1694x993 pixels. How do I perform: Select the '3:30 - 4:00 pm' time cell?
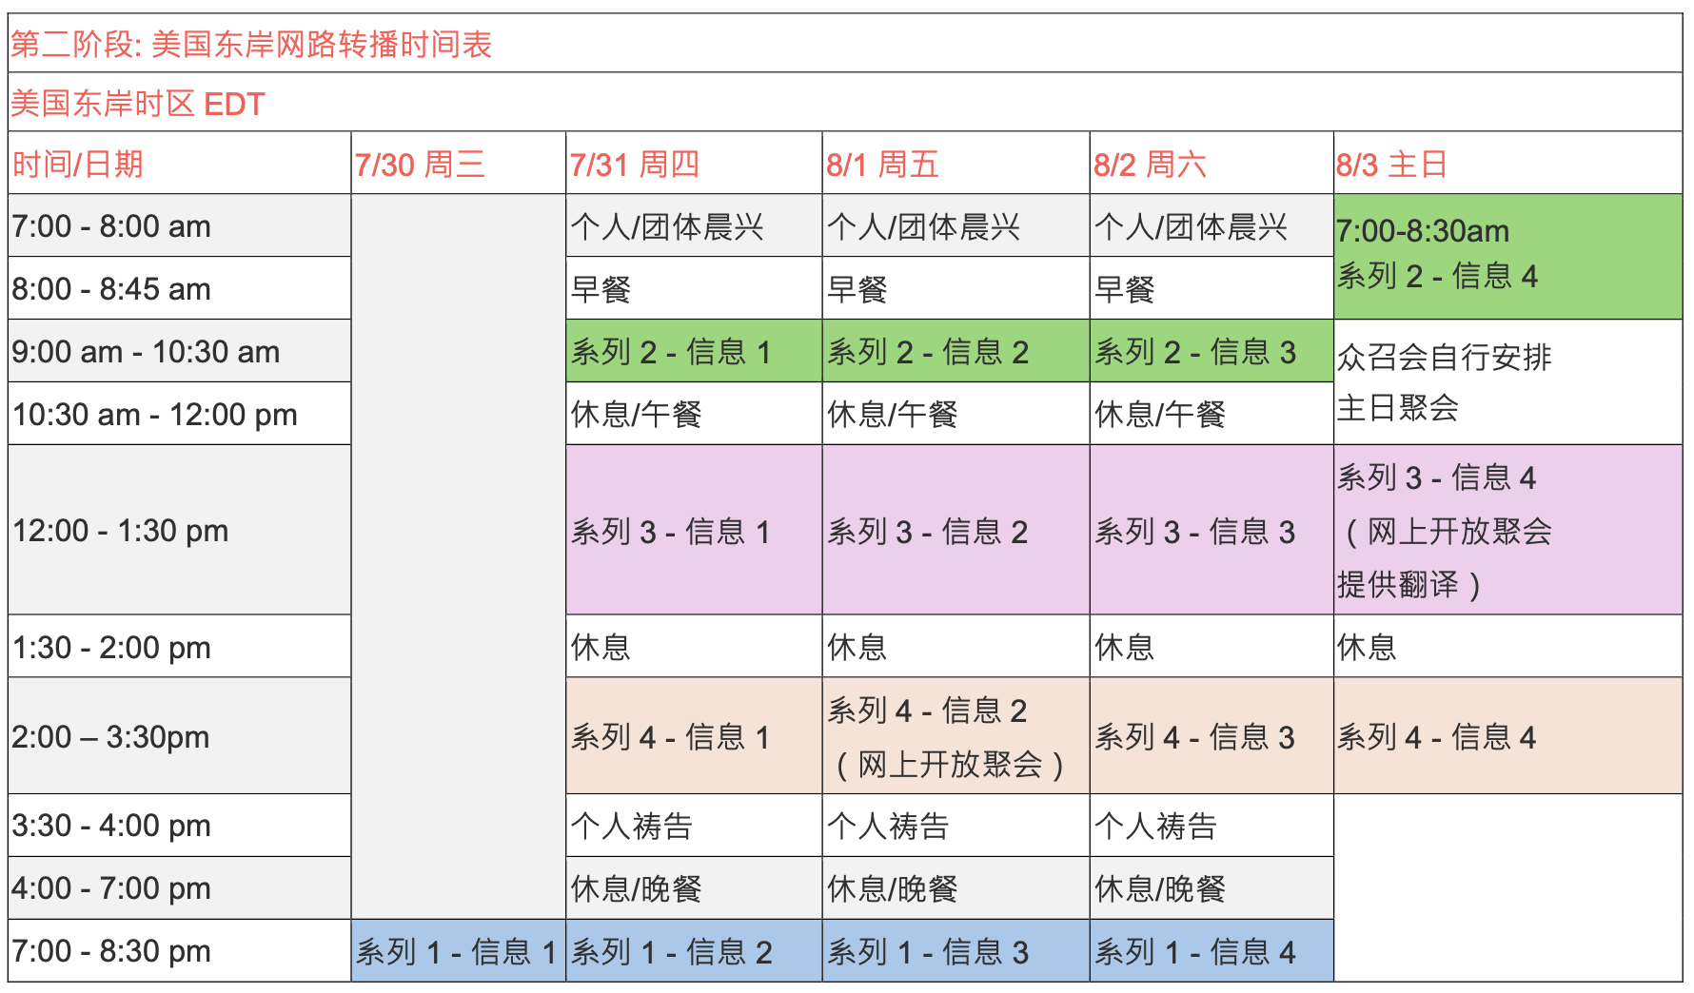(x=180, y=825)
